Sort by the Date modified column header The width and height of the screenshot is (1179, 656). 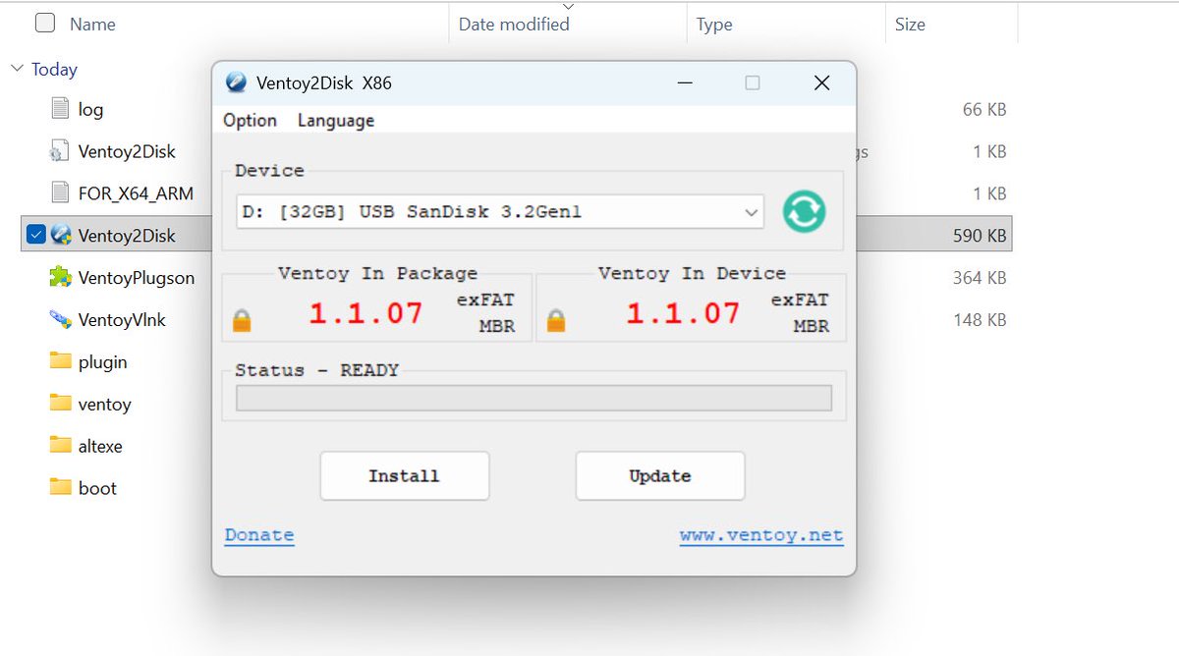coord(514,25)
